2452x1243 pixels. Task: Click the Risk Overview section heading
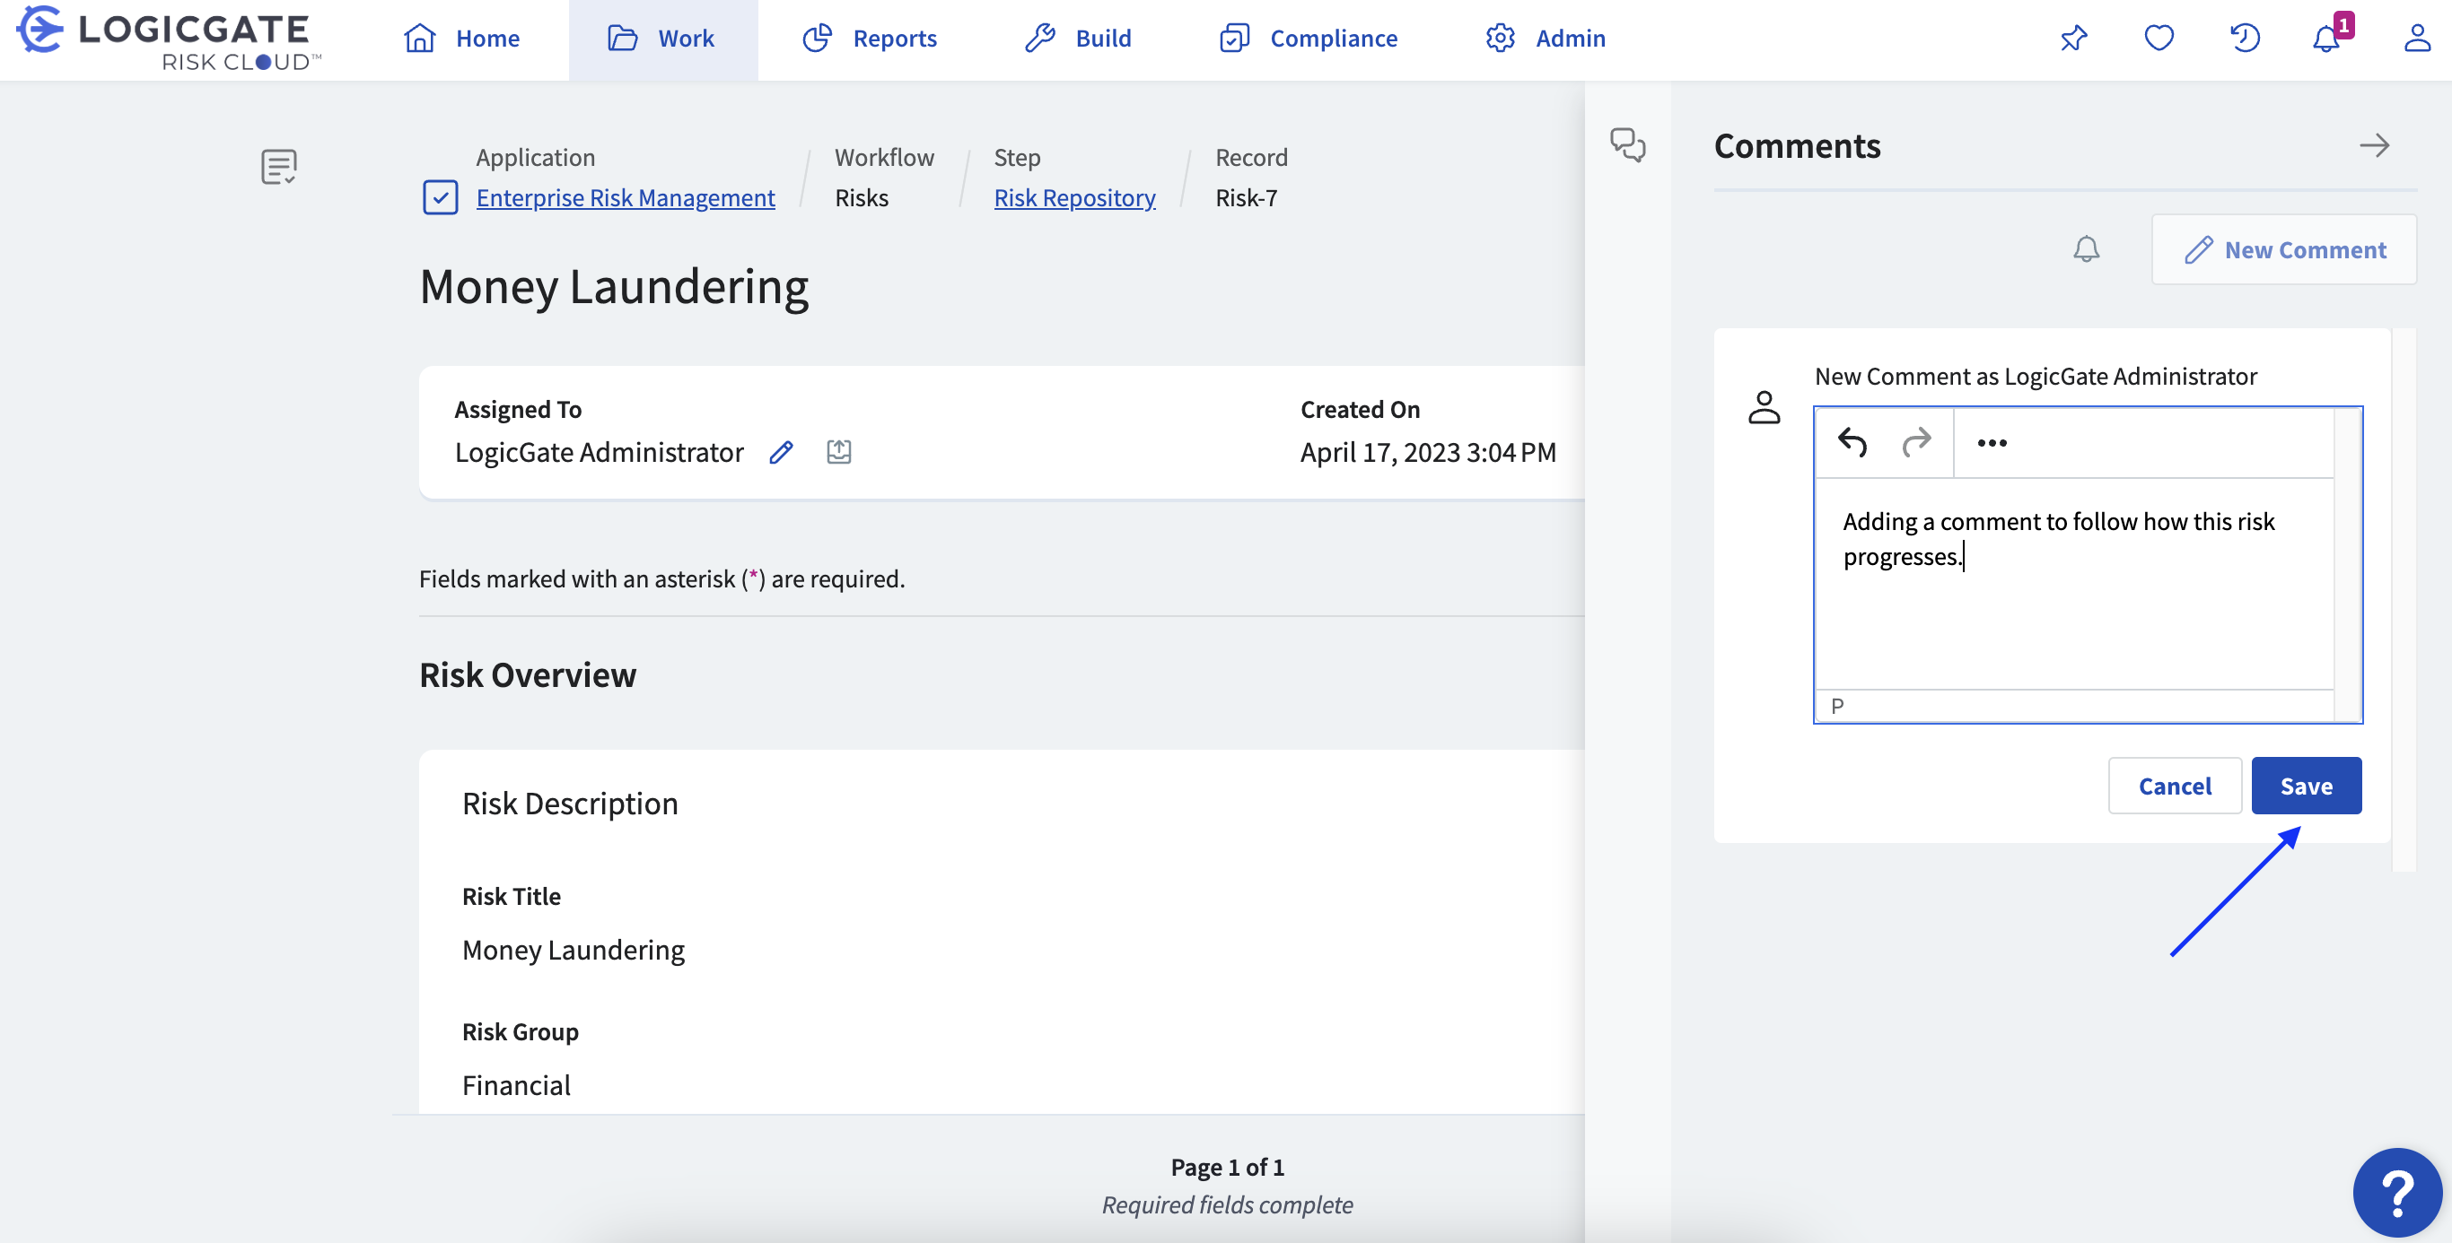click(528, 674)
